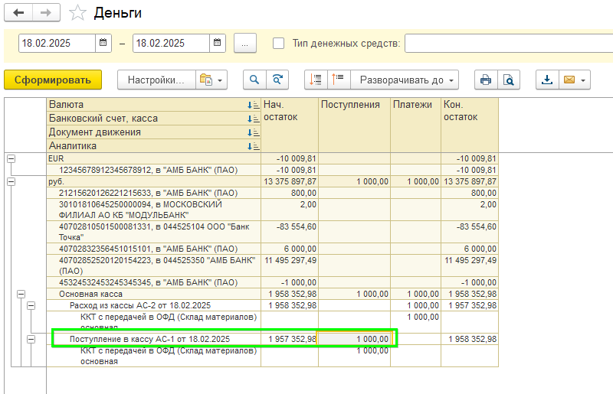Click the Кон. остаток column header

(x=470, y=125)
